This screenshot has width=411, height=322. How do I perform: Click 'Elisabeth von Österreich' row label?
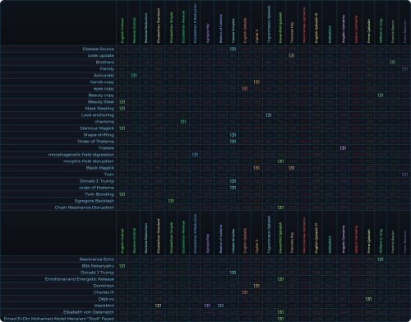[89, 312]
